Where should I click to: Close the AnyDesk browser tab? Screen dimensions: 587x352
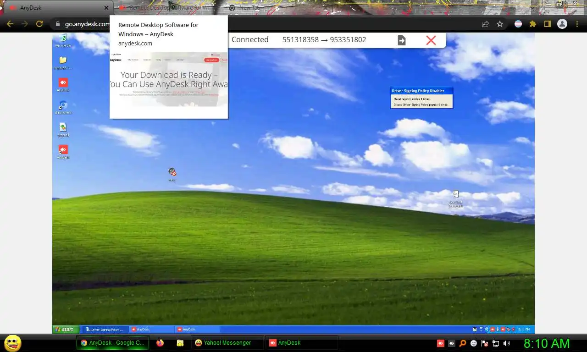coord(106,8)
